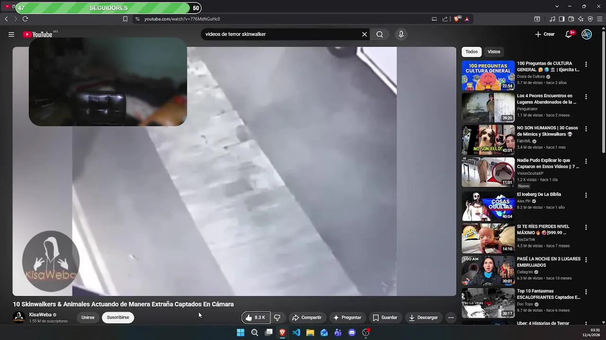Select the Todos filter chip
The image size is (606, 340).
click(x=472, y=51)
